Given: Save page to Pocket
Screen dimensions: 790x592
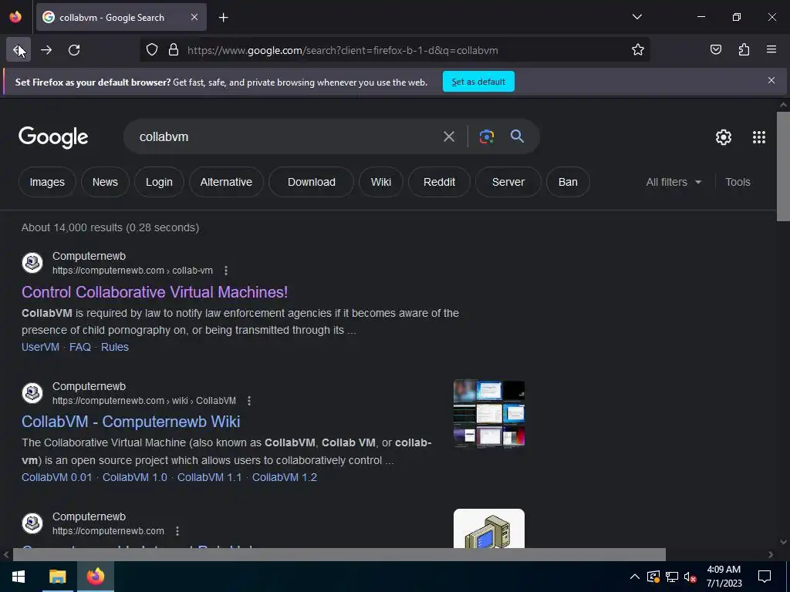Looking at the screenshot, I should tap(715, 49).
